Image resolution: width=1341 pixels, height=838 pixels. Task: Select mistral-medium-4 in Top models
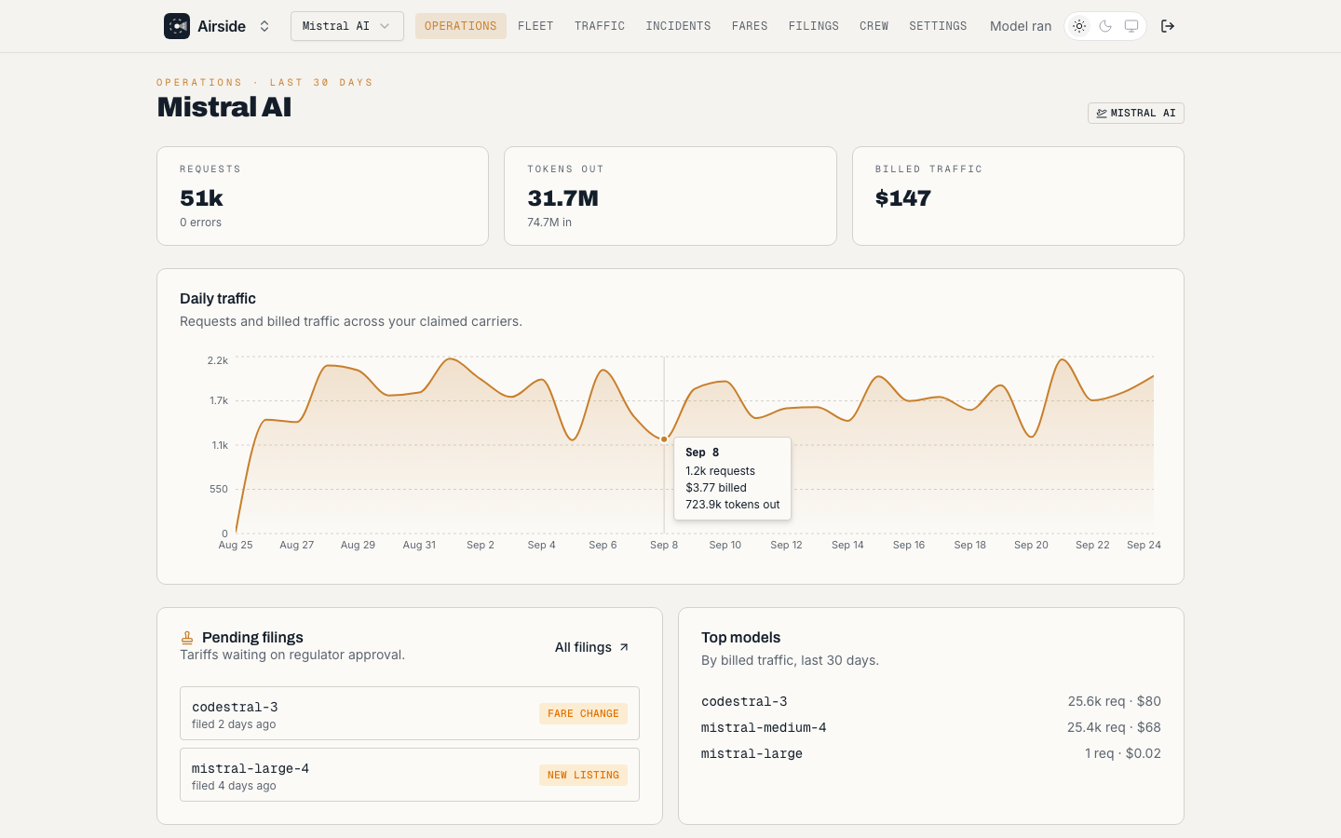coord(764,727)
